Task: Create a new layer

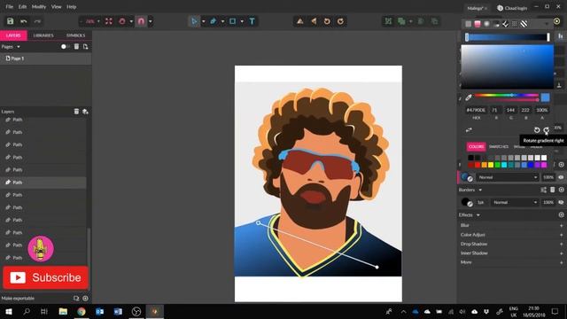Action: coord(85,112)
